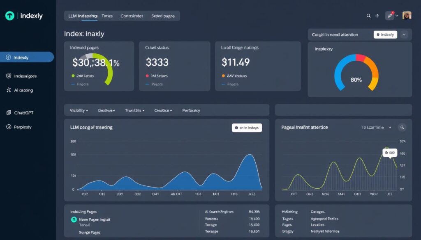Screen dimensions: 421x240
Task: Click 'Corgel in need attention' text
Action: 335,34
